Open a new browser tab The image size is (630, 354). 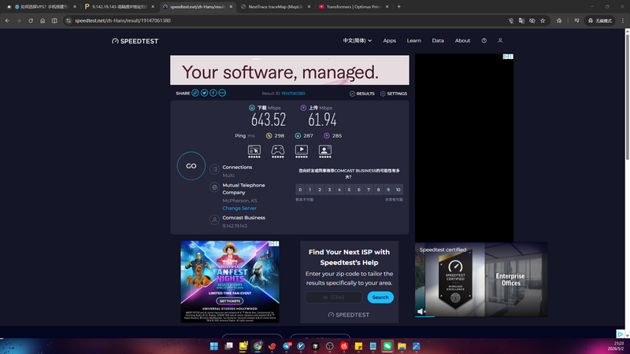tap(399, 6)
